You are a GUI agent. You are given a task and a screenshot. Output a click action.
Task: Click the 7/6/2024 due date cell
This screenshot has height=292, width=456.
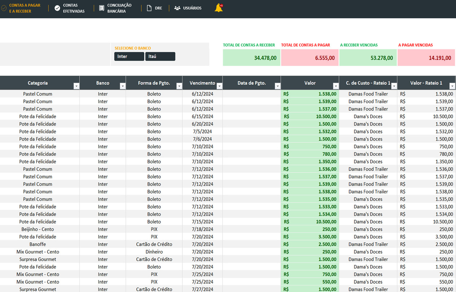202,139
